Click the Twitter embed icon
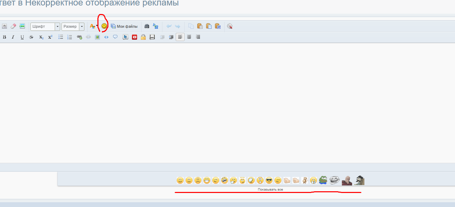This screenshot has width=455, height=207. coord(125,37)
